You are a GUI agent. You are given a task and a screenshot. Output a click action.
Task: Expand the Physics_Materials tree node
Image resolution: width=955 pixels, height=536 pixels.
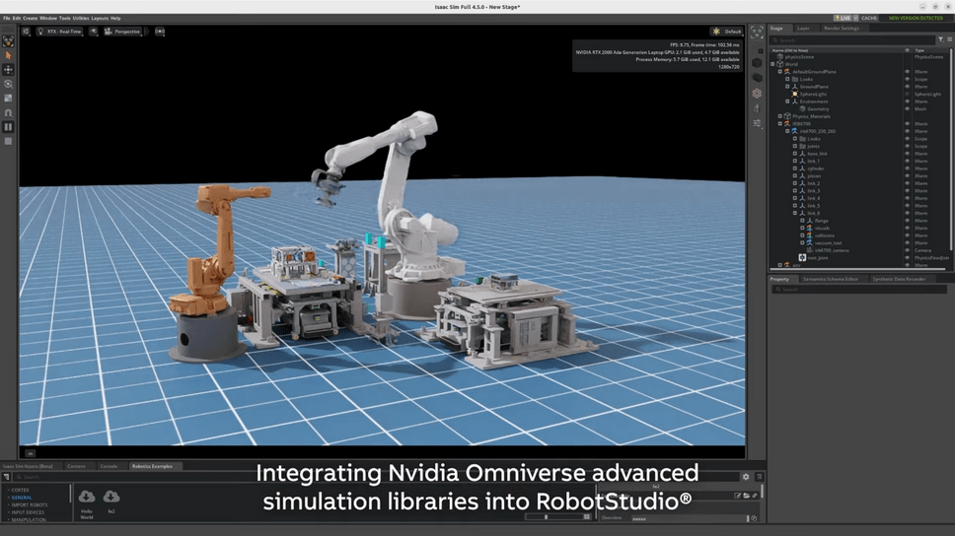(x=780, y=116)
